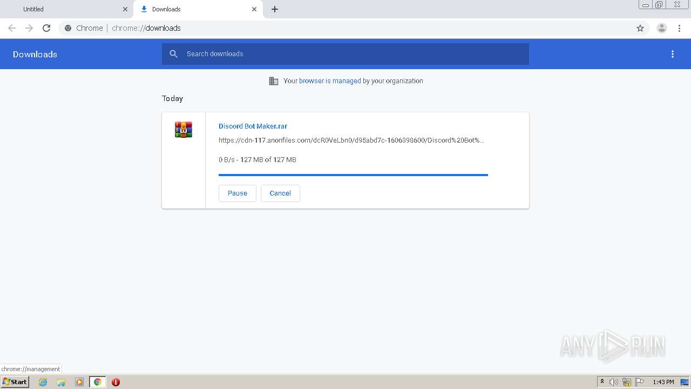This screenshot has height=389, width=691.
Task: Bookmark this page with the star icon
Action: point(640,28)
